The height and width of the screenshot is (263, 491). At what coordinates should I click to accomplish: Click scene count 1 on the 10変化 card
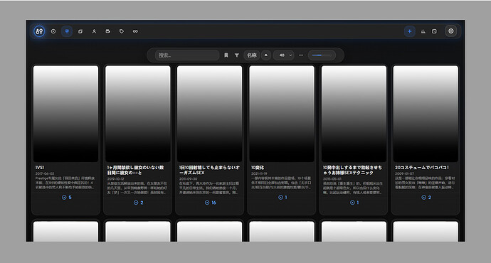tap(283, 198)
